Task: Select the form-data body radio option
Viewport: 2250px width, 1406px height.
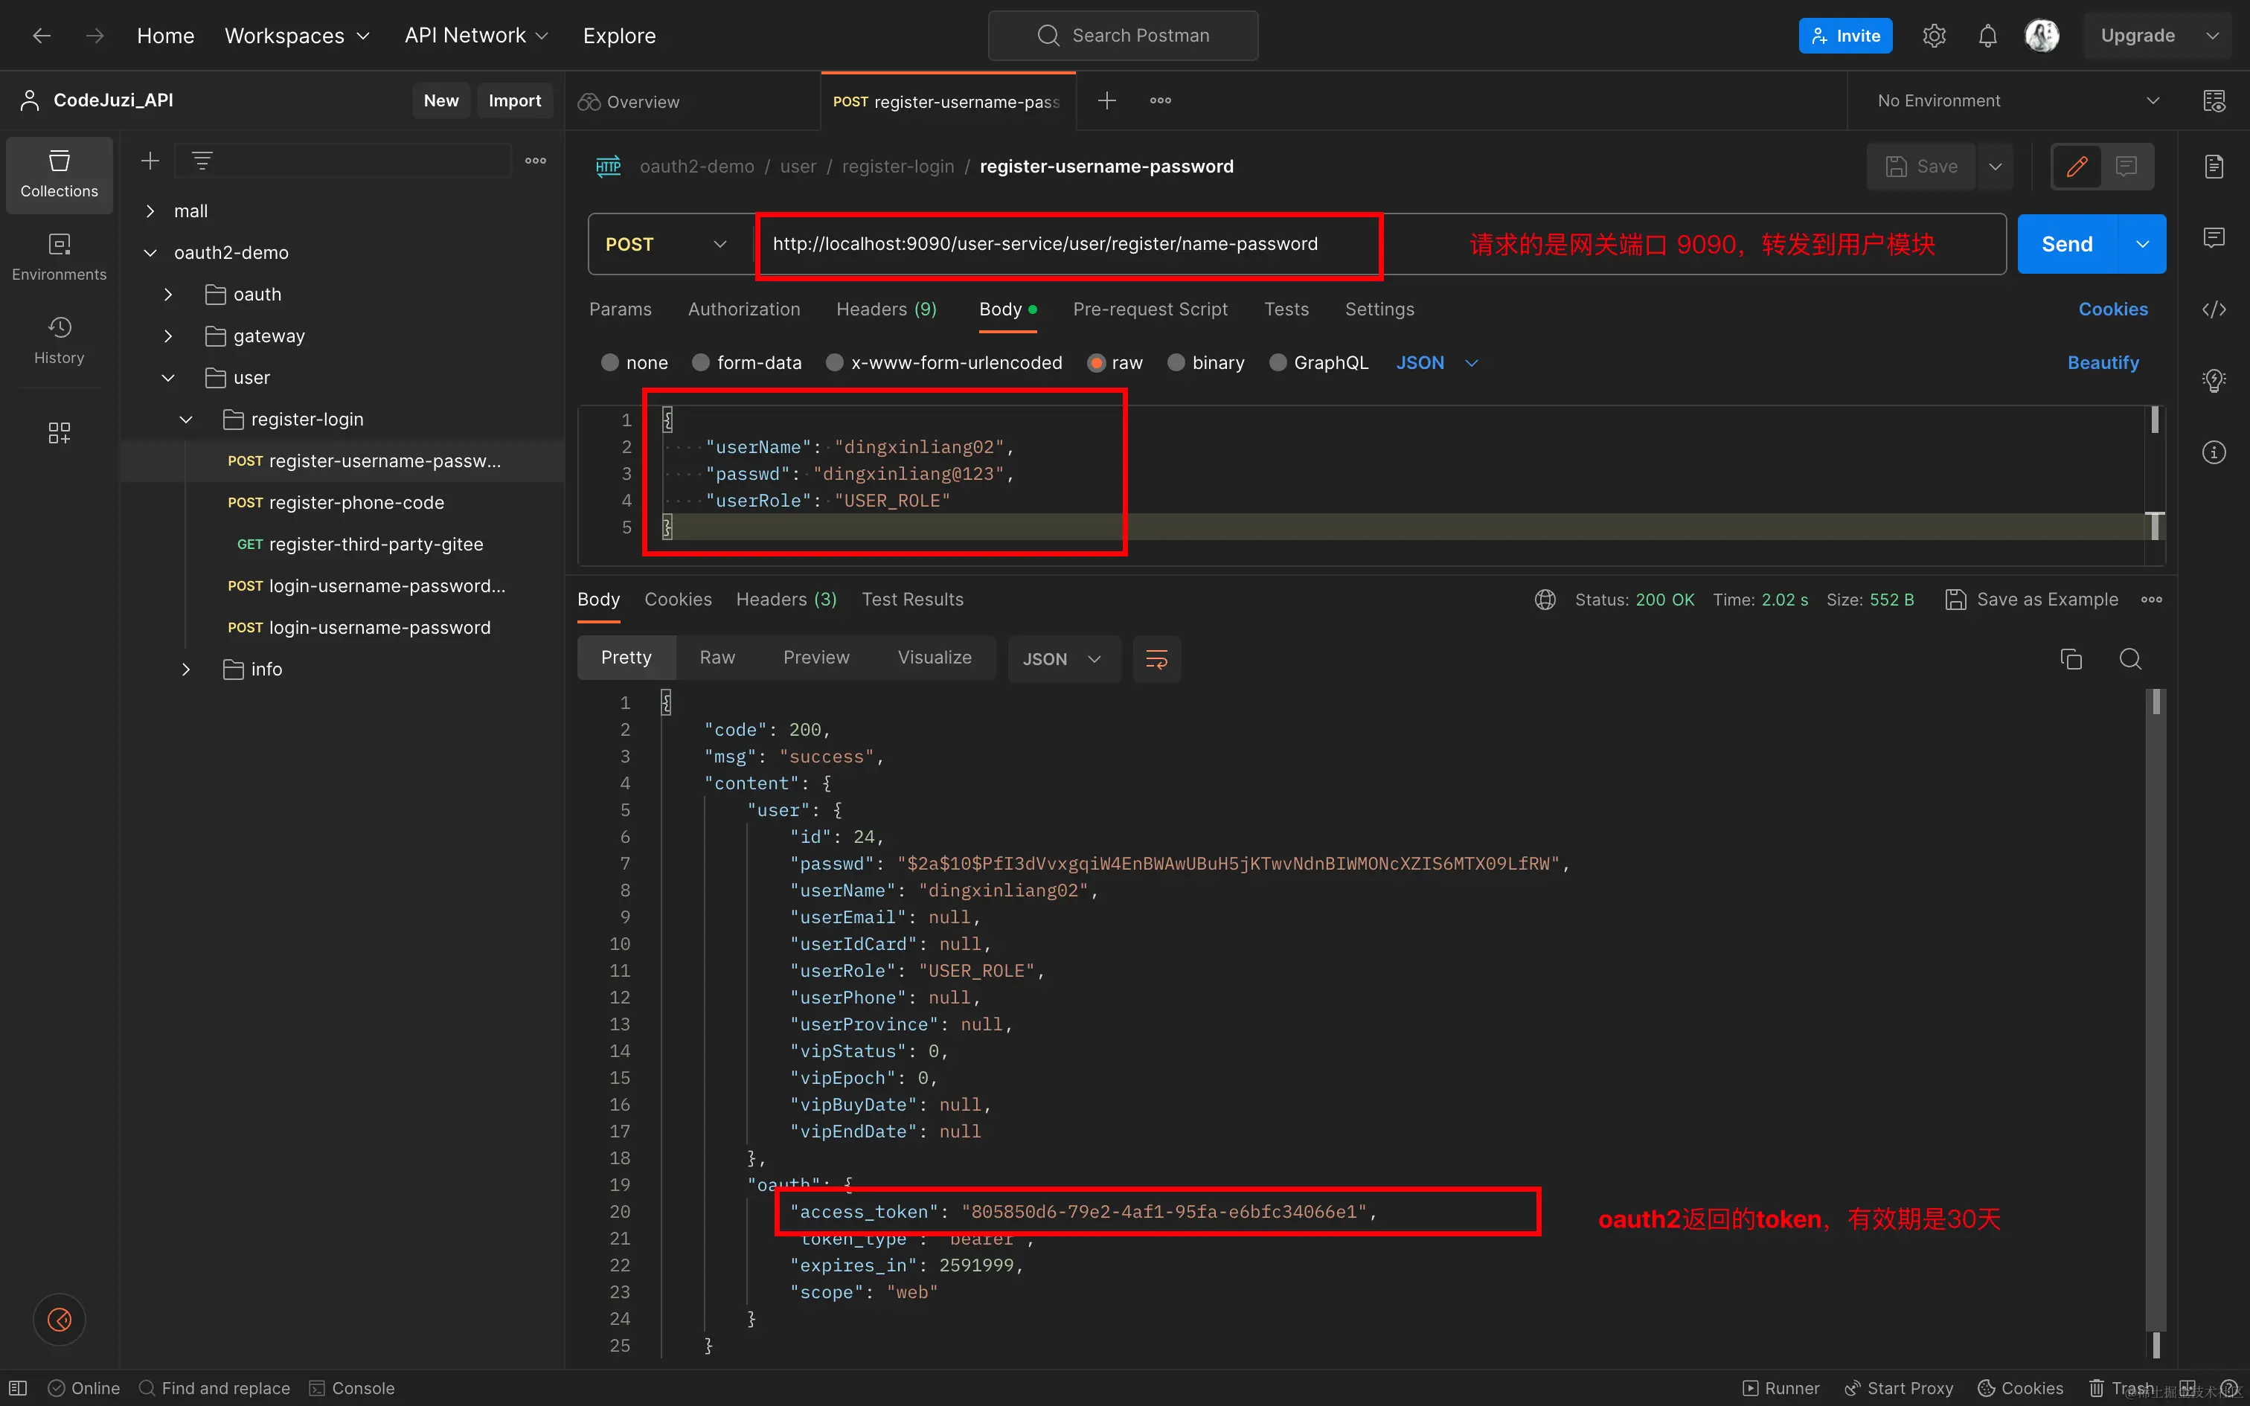Action: pos(701,363)
